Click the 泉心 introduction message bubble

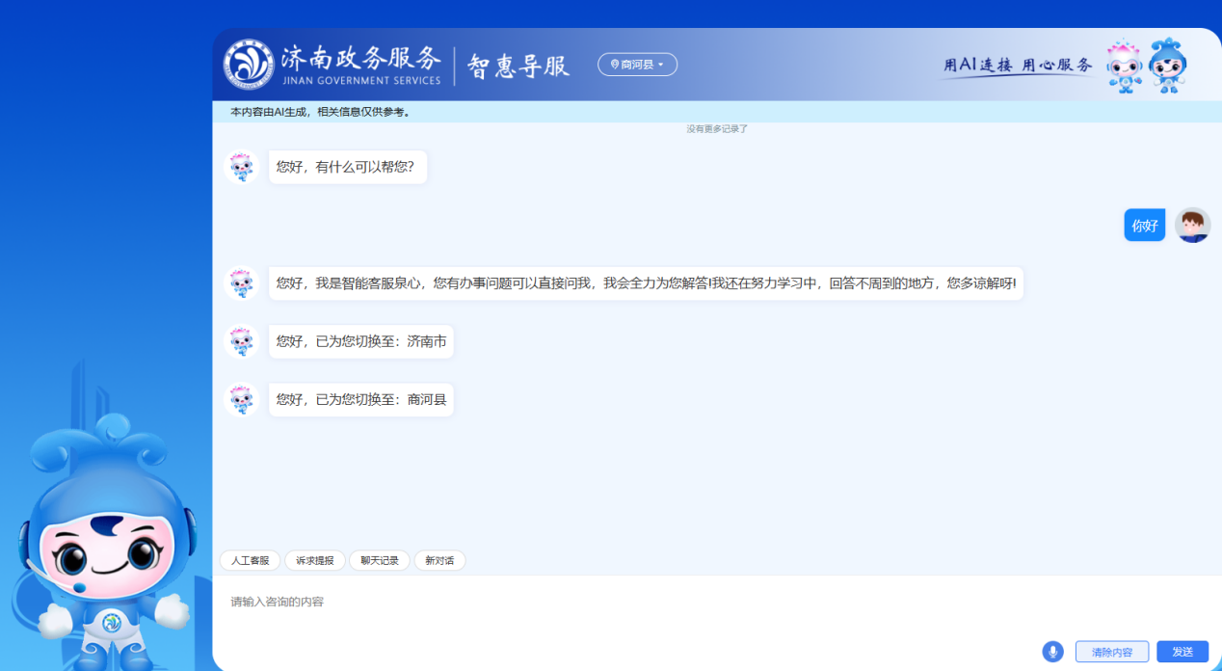(x=646, y=283)
